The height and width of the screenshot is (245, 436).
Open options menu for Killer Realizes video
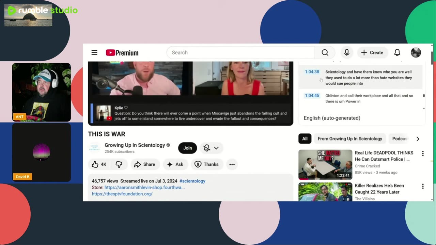tap(423, 186)
